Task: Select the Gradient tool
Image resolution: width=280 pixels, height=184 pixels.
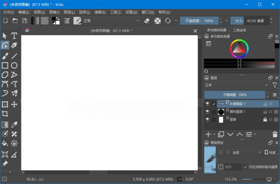Action: tap(5, 124)
